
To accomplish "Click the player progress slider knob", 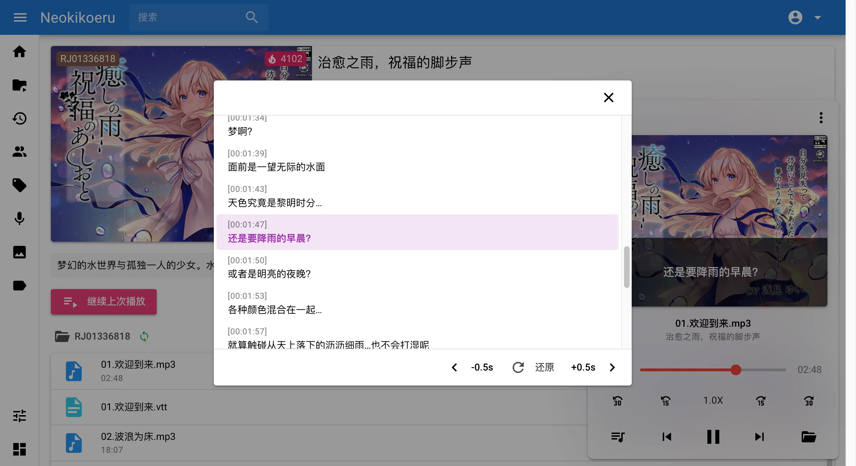I will click(736, 370).
